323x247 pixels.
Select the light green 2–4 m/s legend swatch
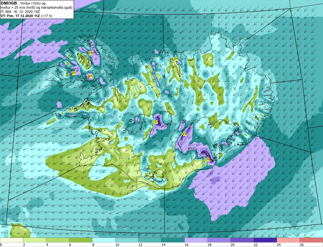pyautogui.click(x=35, y=240)
